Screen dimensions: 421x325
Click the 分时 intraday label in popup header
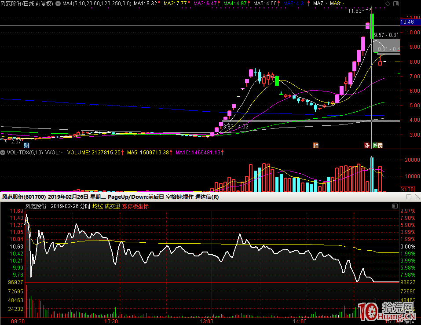click(84, 206)
